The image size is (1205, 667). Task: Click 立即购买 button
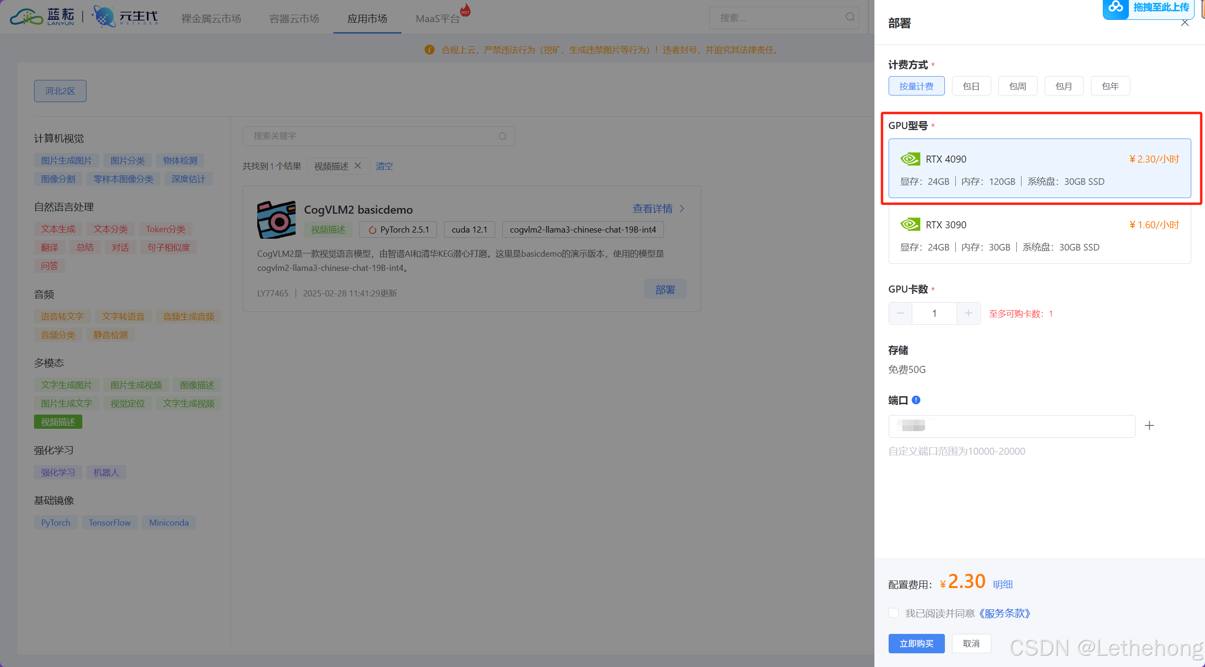(916, 643)
